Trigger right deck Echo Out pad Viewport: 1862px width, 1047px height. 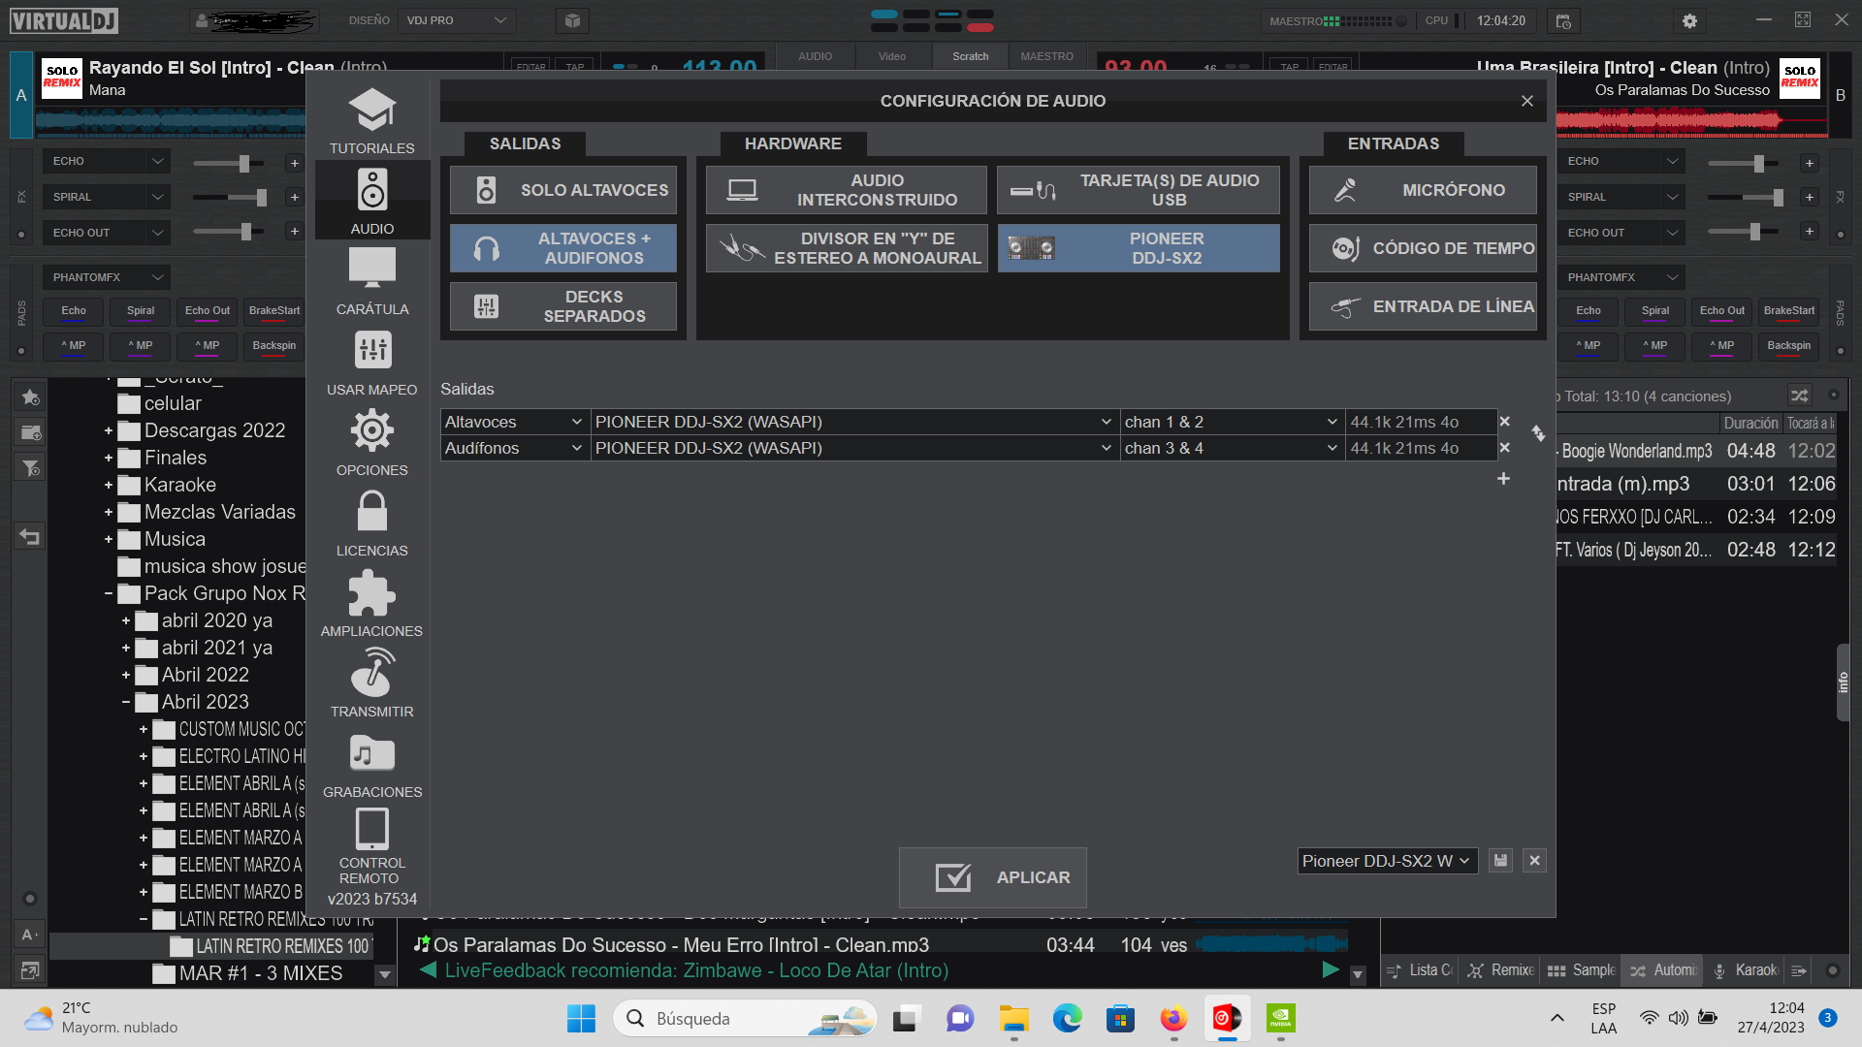tap(1721, 311)
